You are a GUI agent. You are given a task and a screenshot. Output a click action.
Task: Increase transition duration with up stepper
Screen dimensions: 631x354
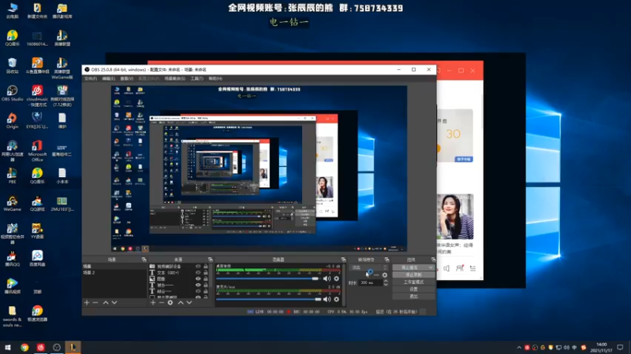pos(386,281)
